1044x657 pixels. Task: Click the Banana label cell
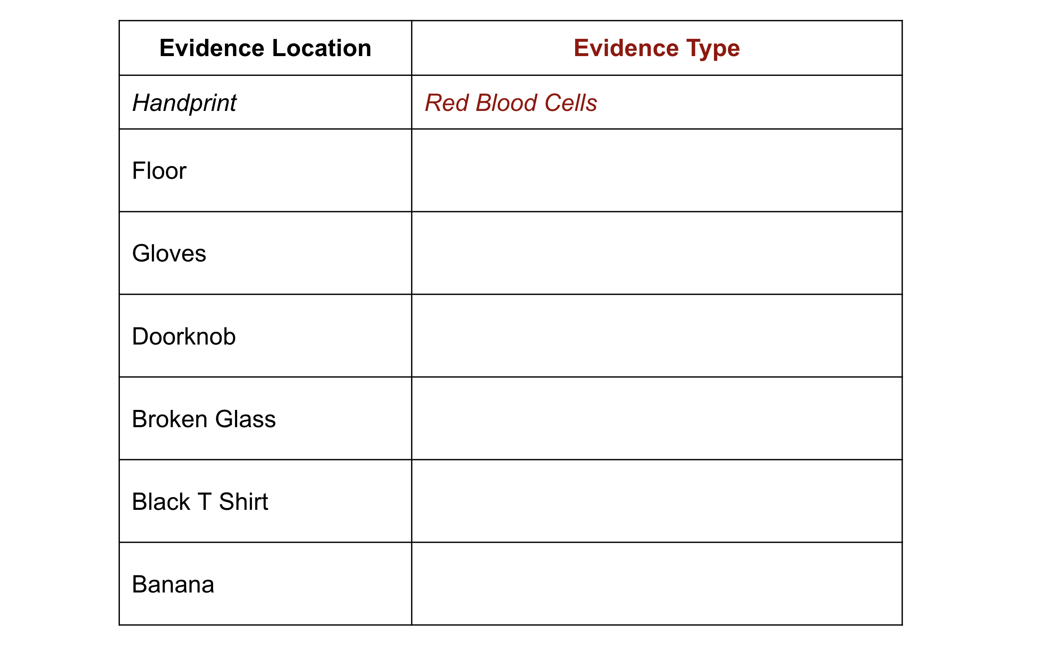(265, 584)
